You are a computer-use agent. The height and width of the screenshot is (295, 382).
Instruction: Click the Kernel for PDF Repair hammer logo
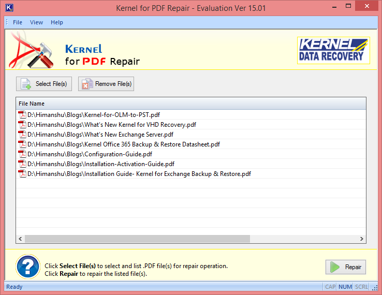pos(32,50)
